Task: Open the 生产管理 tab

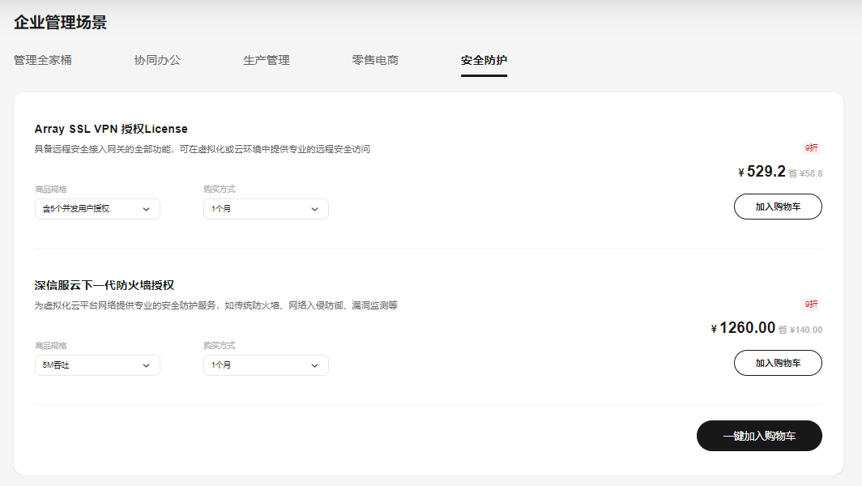Action: point(267,59)
